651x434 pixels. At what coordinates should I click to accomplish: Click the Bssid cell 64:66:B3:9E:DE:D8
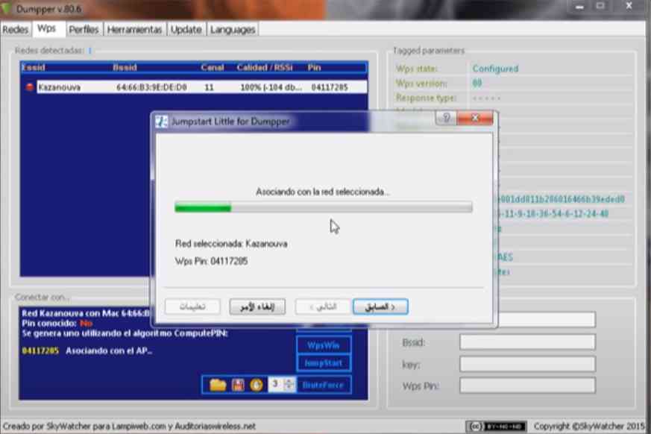151,87
